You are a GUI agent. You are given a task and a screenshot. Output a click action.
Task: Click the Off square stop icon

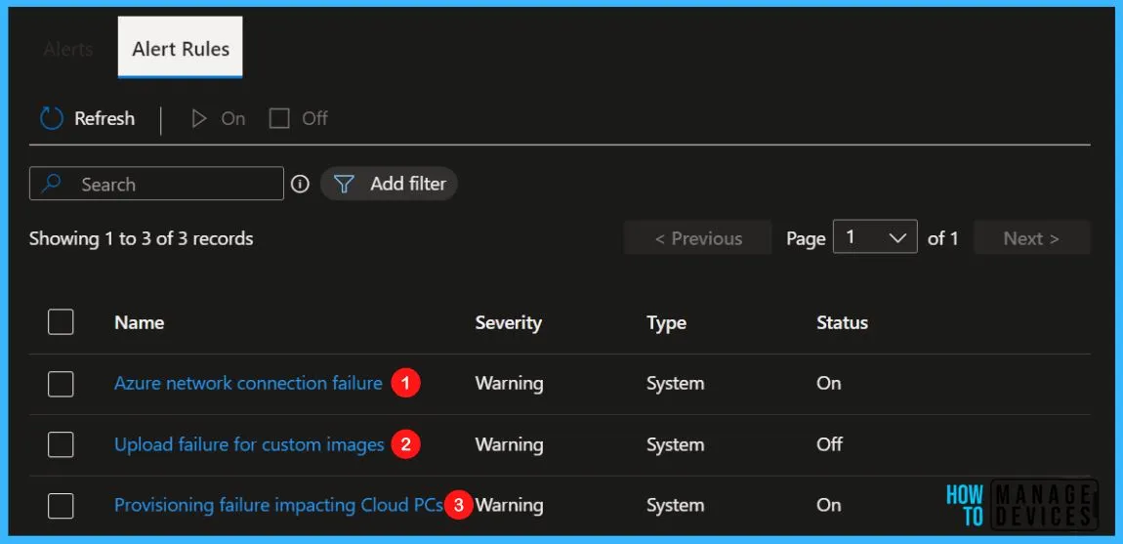coord(278,119)
